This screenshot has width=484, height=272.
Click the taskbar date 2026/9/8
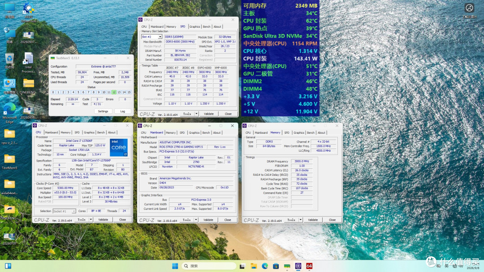pos(473,268)
